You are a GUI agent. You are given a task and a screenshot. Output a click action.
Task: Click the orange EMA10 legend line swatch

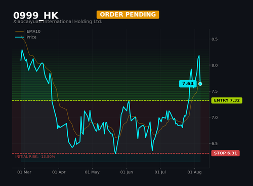(x=19, y=31)
